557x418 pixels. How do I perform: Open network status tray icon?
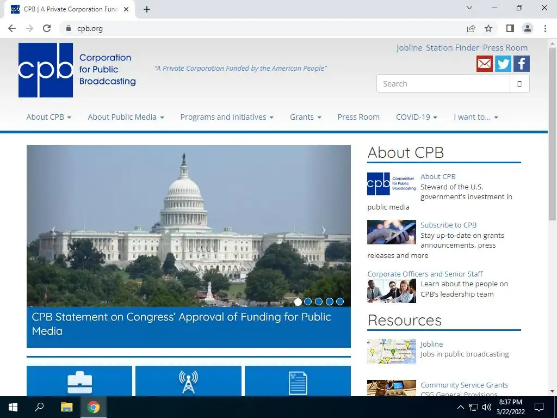(474, 407)
